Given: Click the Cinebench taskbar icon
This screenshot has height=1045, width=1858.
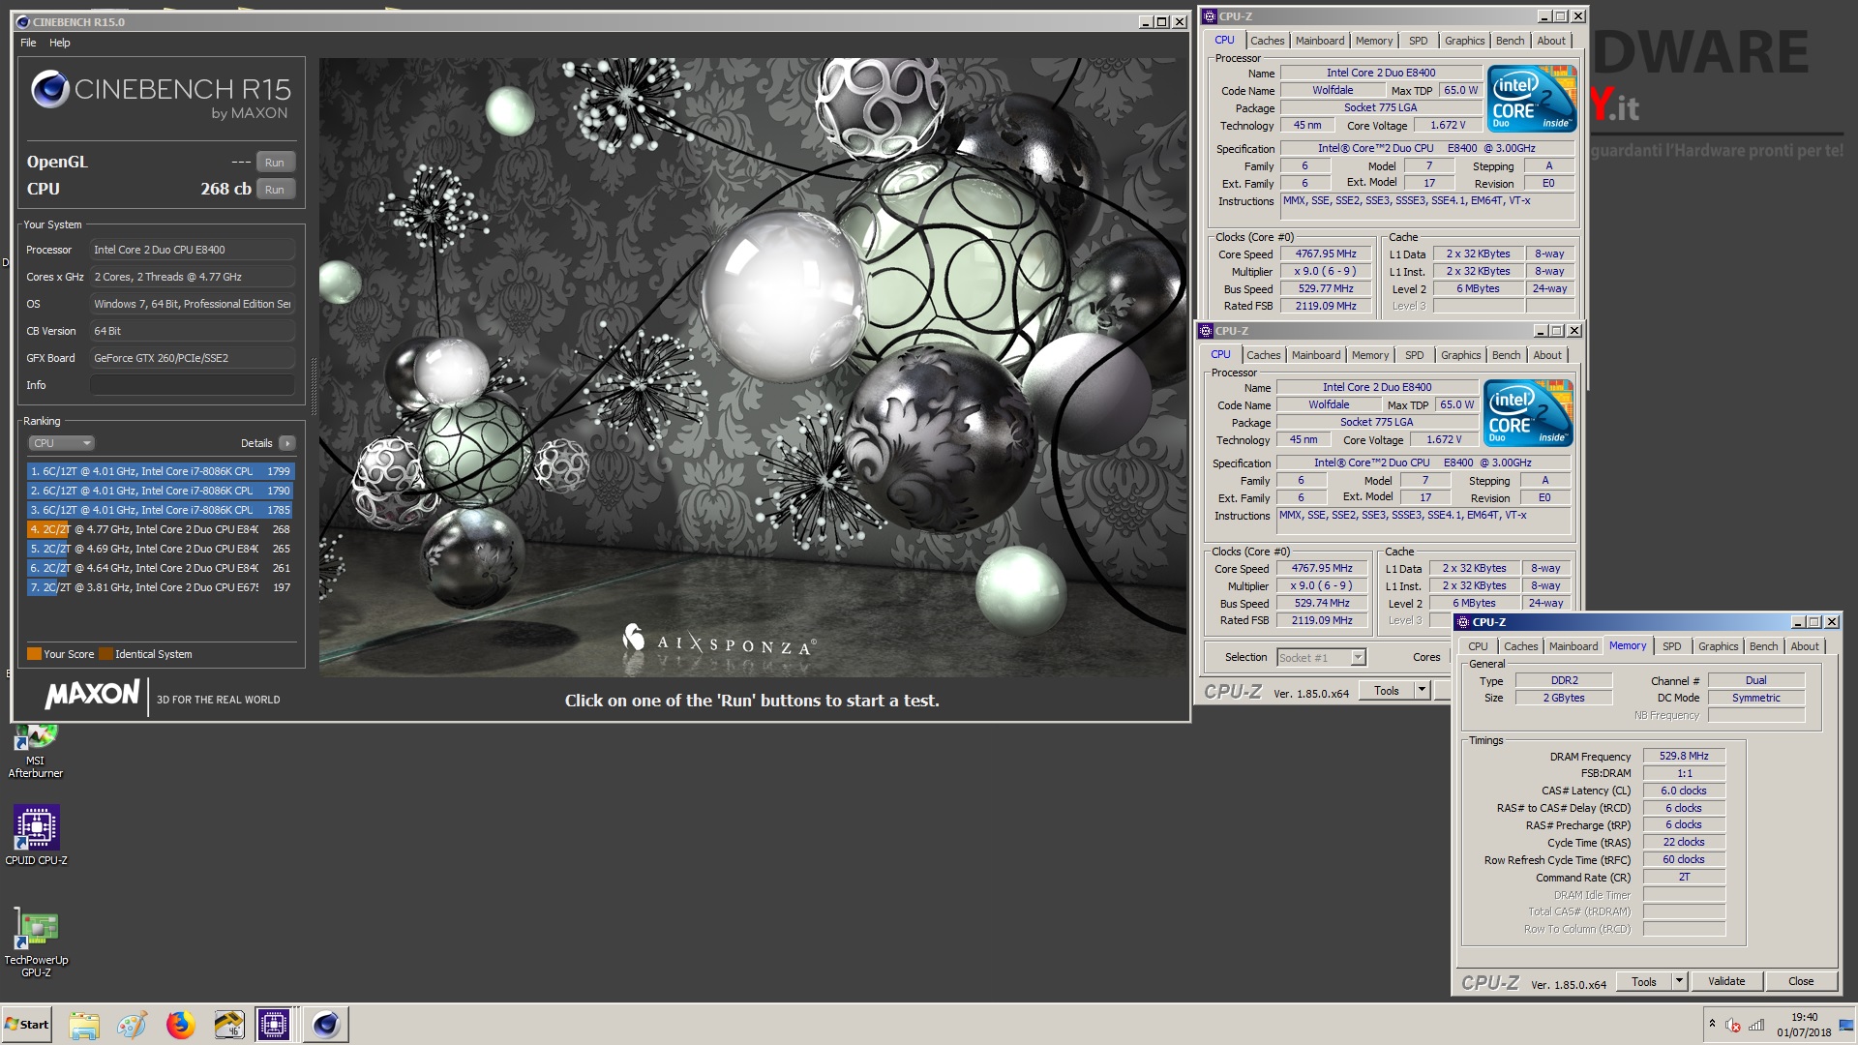Looking at the screenshot, I should point(326,1025).
